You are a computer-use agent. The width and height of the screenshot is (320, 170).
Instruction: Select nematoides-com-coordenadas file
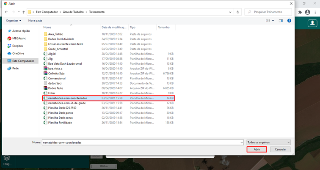(108, 98)
